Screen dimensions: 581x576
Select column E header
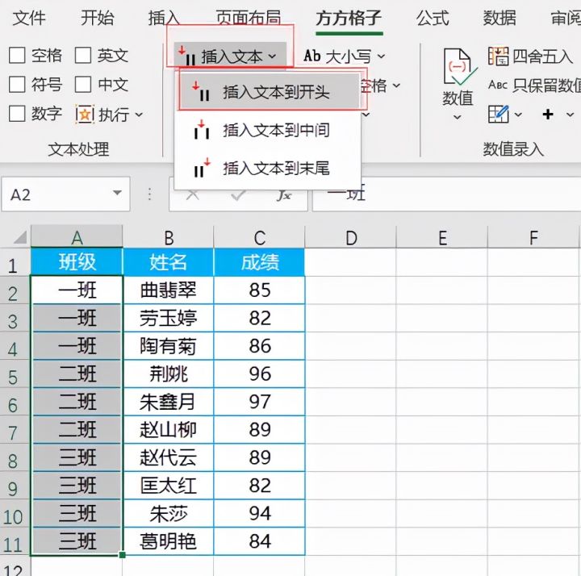point(442,237)
